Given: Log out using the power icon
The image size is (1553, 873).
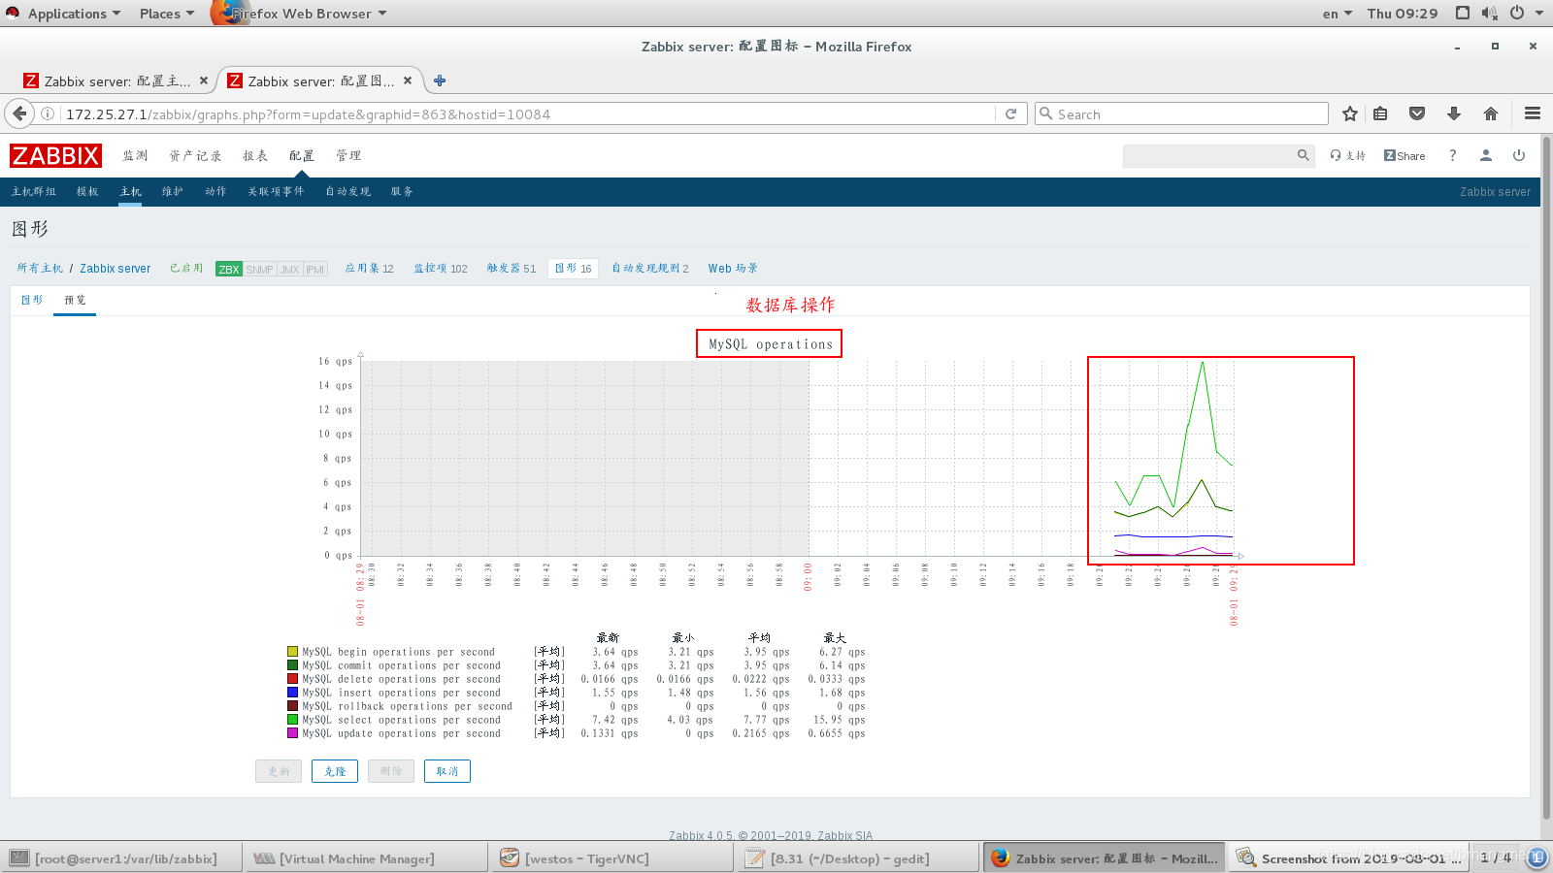Looking at the screenshot, I should click(1519, 155).
